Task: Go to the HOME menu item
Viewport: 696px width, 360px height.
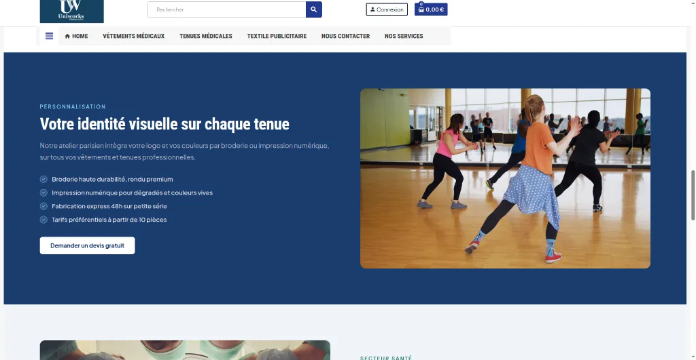Action: 76,37
